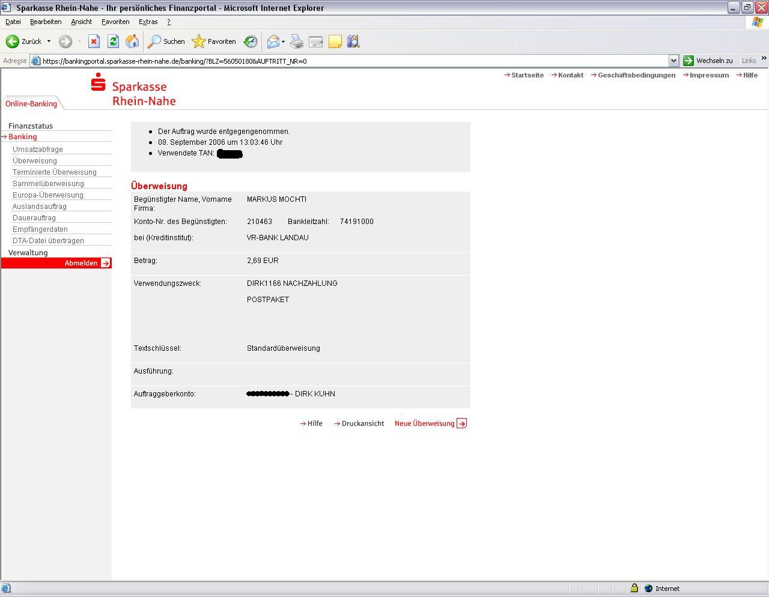Image resolution: width=769 pixels, height=597 pixels.
Task: Expand the address bar URL dropdown
Action: click(673, 61)
